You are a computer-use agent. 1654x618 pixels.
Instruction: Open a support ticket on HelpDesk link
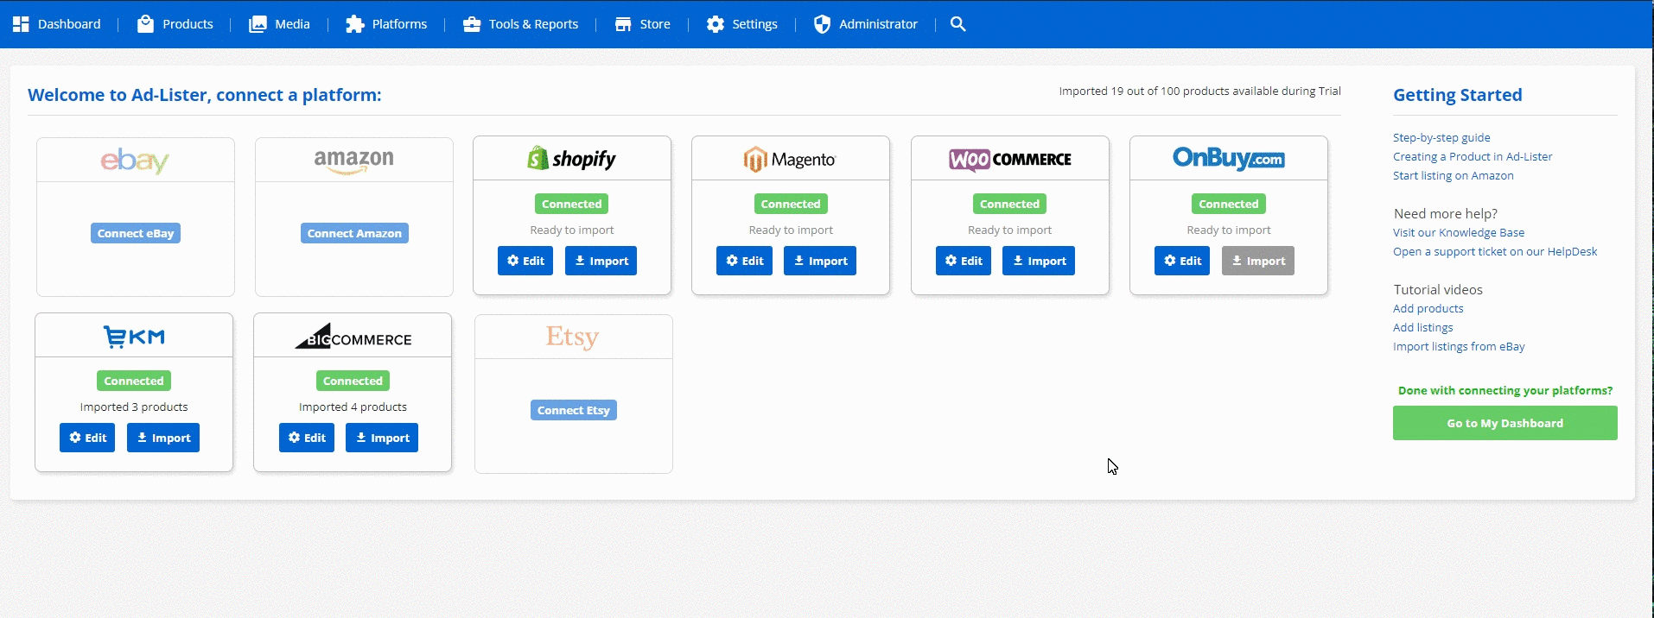coord(1495,251)
